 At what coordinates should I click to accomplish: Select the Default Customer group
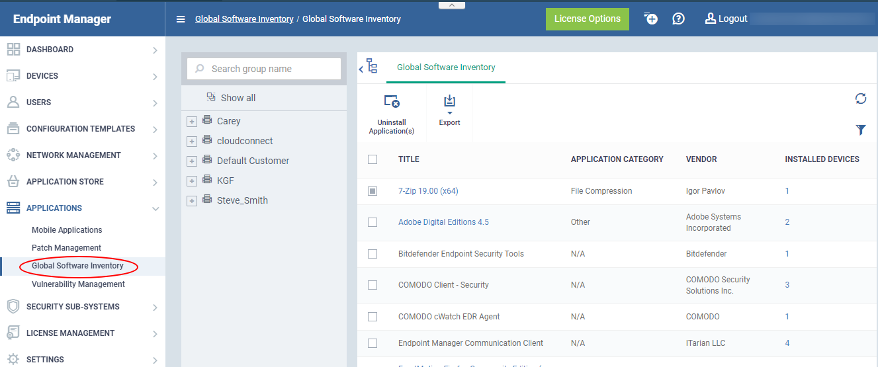[253, 161]
